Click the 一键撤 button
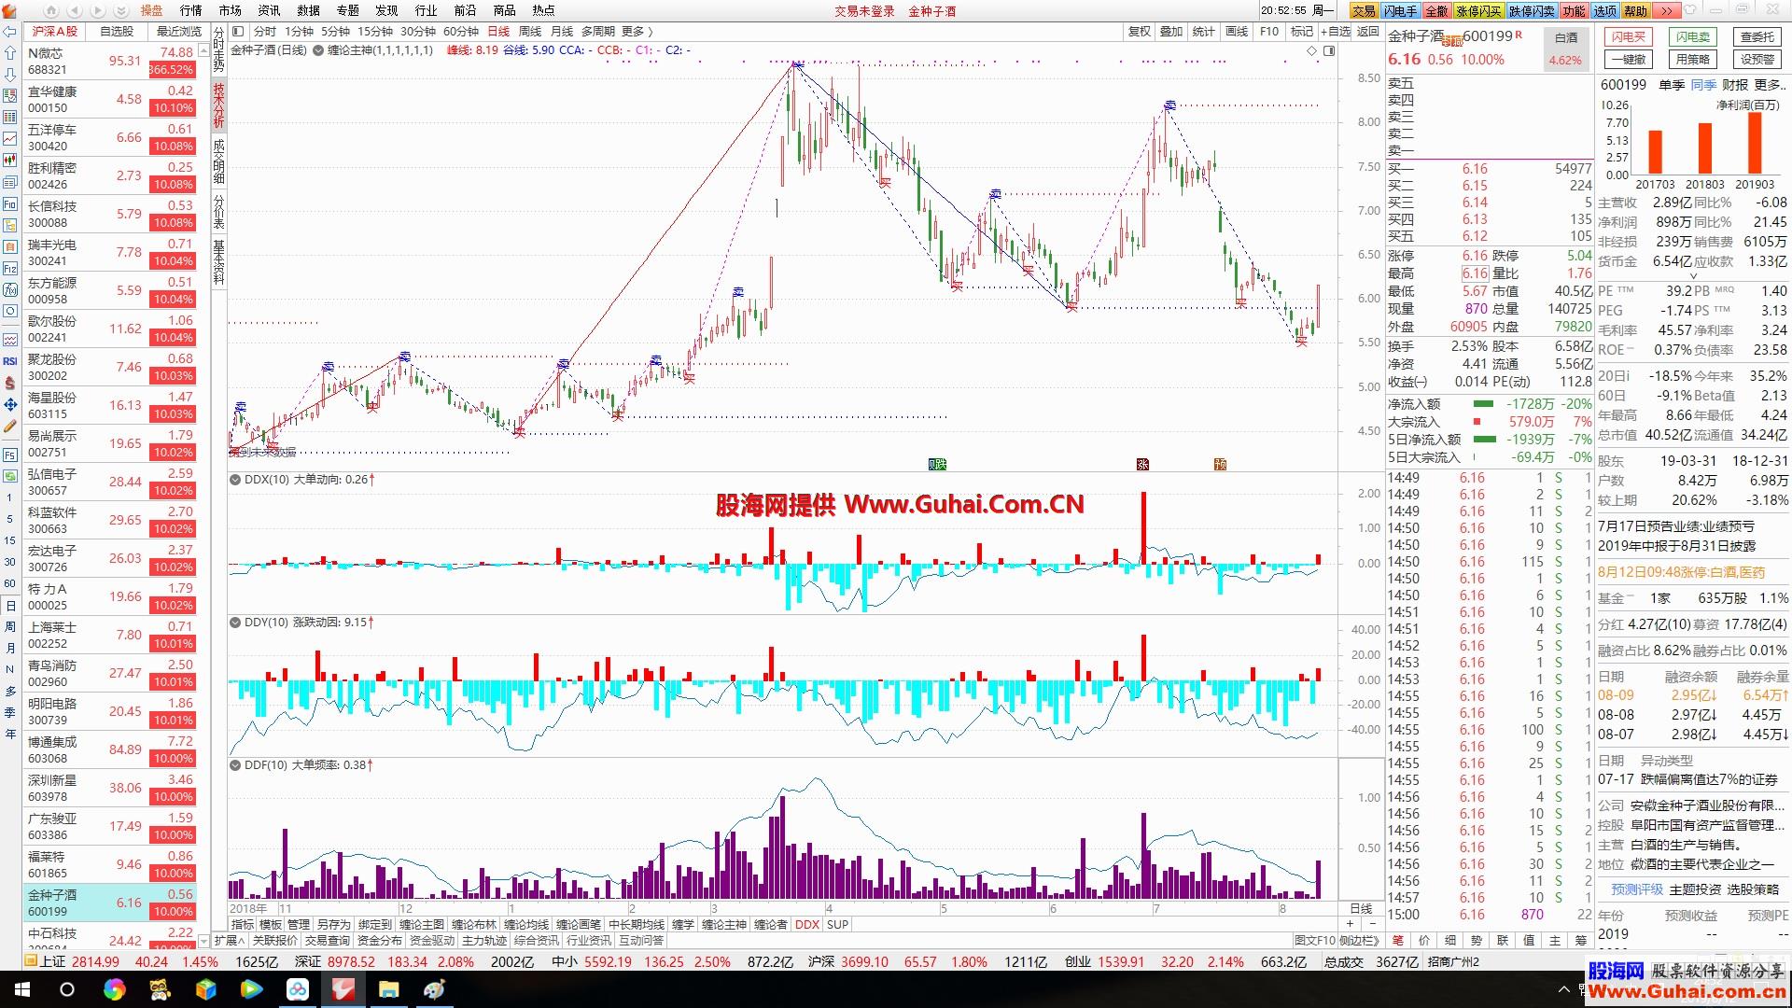1792x1008 pixels. point(1629,60)
